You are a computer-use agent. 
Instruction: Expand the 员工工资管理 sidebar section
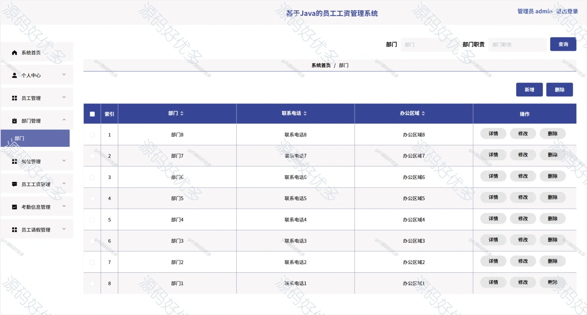pos(64,183)
